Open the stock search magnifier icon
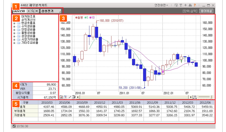This screenshot has height=132, width=226. pos(33,11)
